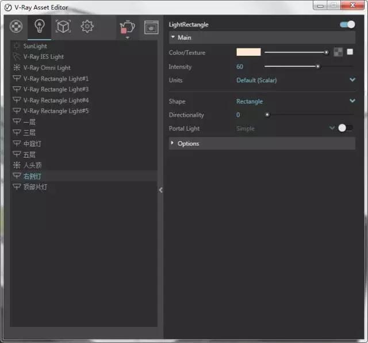This screenshot has width=368, height=343.
Task: Select V-Ray Omni Light item
Action: (83, 68)
